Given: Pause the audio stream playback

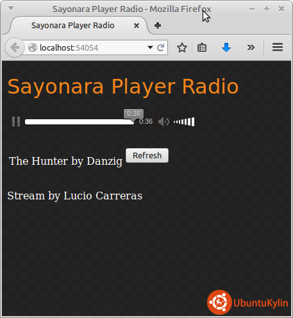Looking at the screenshot, I should click(x=16, y=122).
